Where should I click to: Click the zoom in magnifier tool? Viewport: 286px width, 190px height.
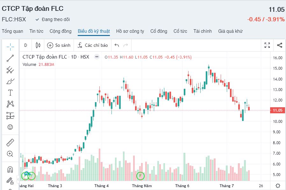pos(10,154)
